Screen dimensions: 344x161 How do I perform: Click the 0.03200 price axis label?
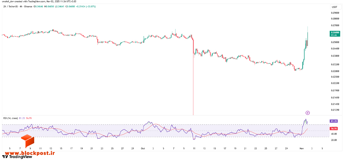335,65
